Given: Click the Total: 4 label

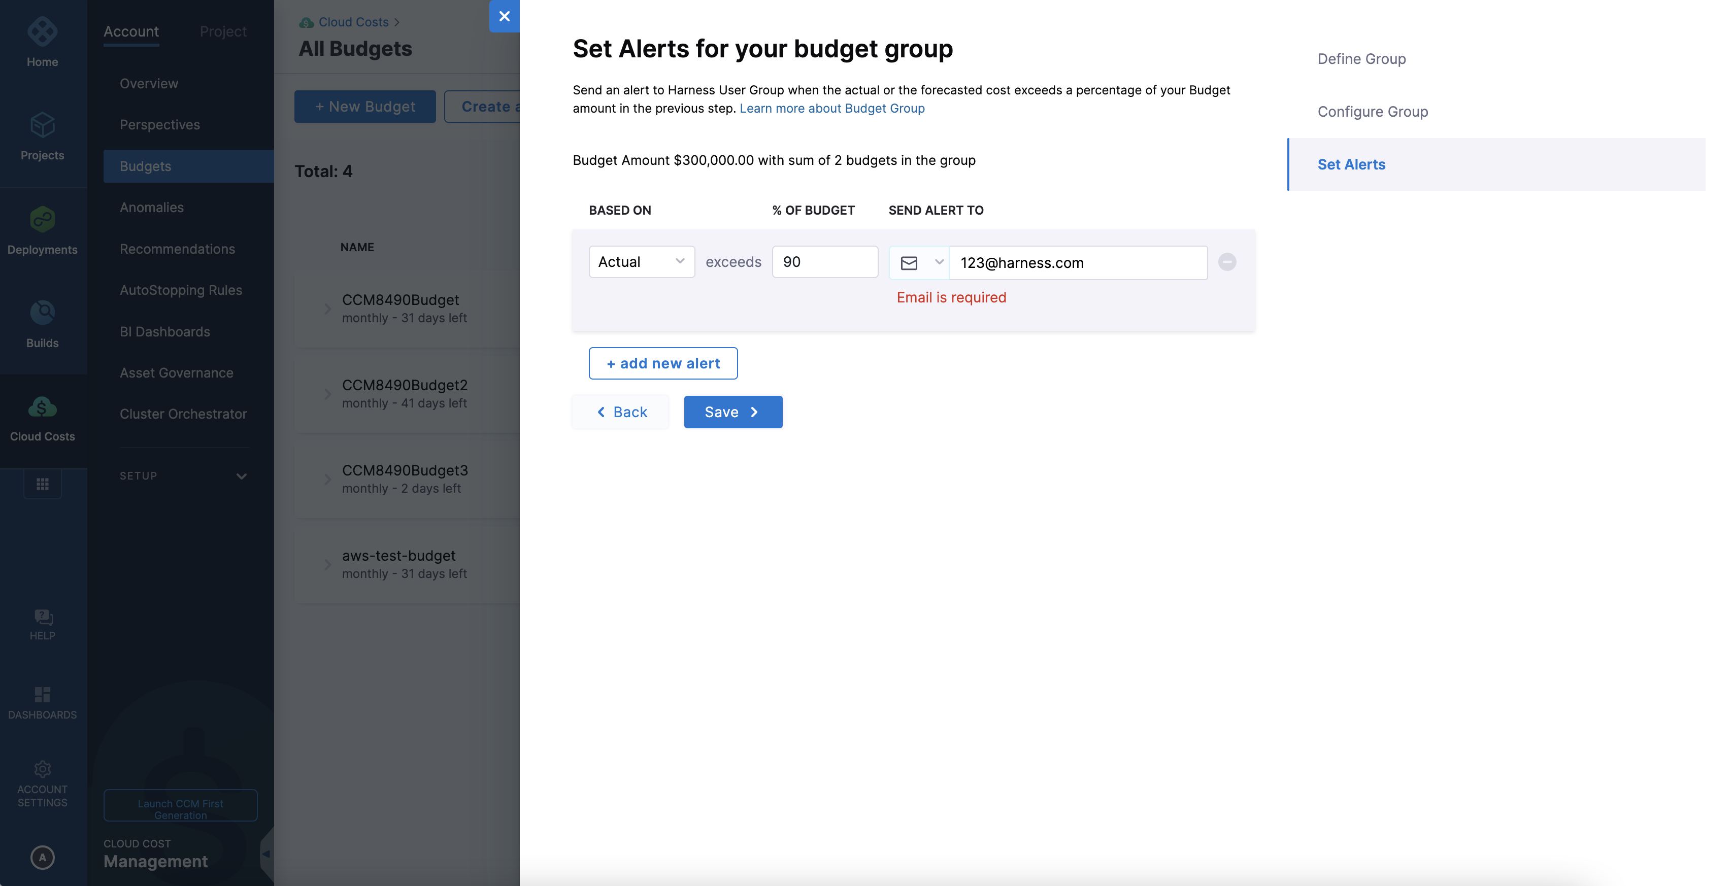Looking at the screenshot, I should point(323,171).
